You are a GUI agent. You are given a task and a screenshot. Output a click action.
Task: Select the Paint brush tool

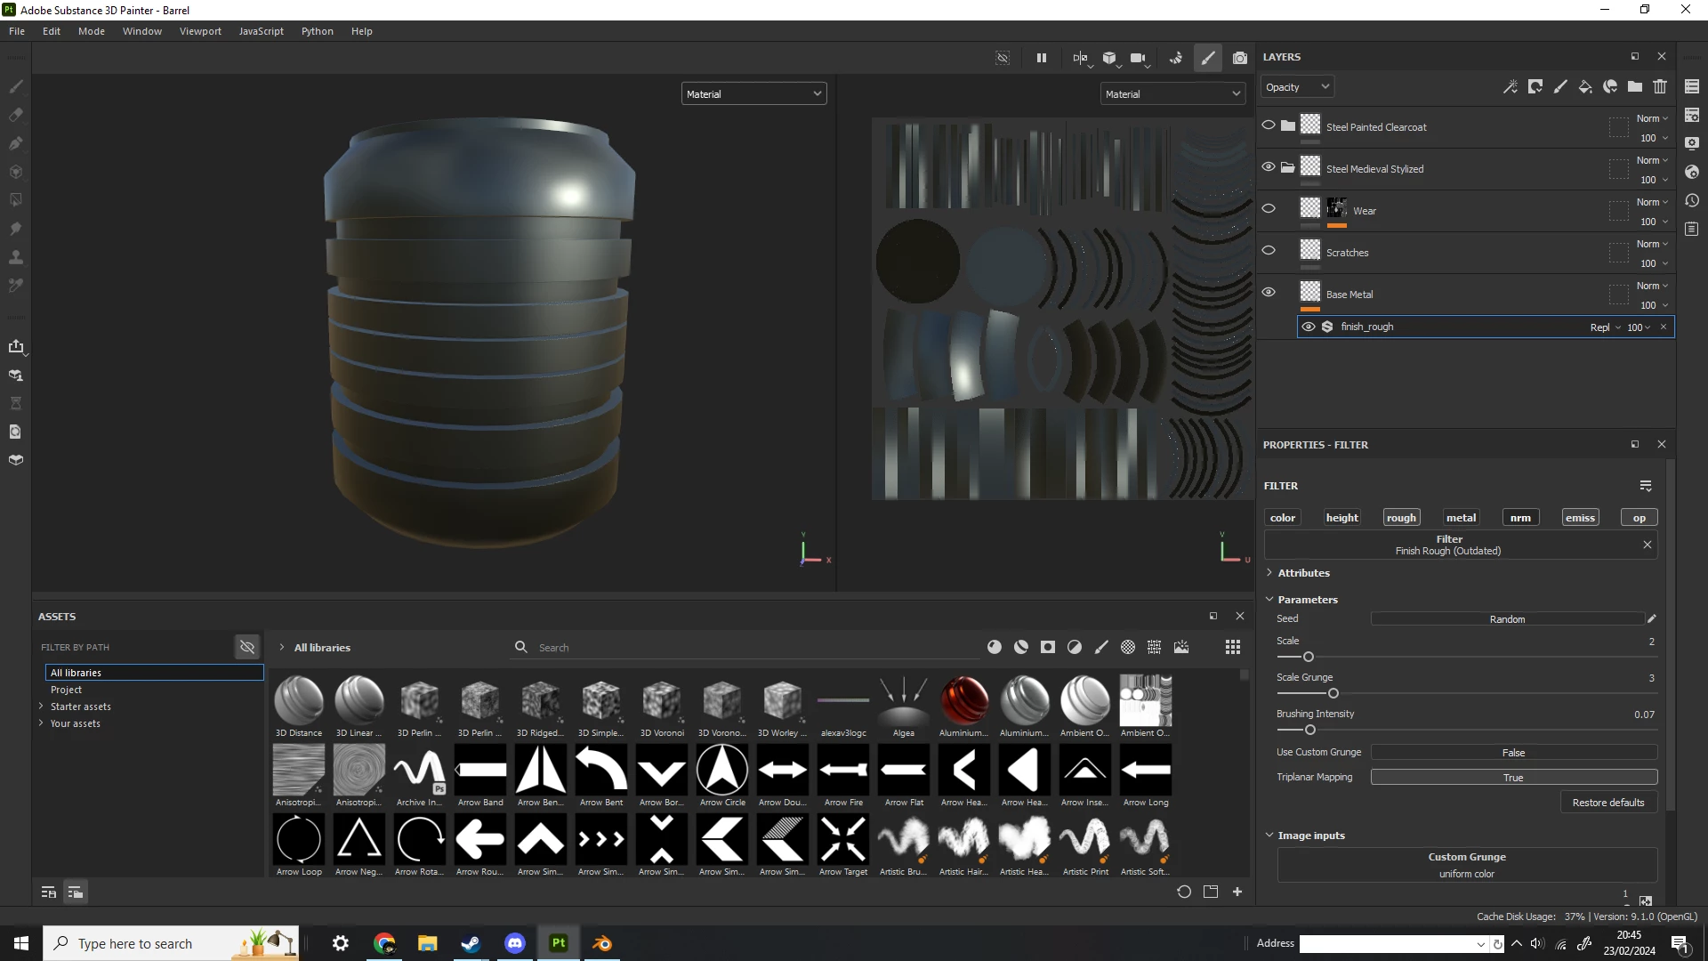(x=16, y=86)
